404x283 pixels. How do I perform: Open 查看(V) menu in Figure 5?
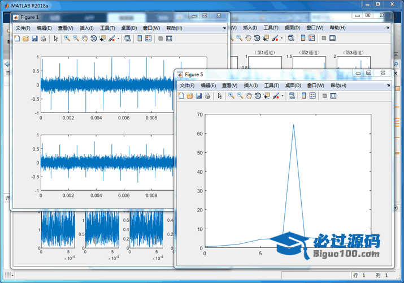point(229,85)
